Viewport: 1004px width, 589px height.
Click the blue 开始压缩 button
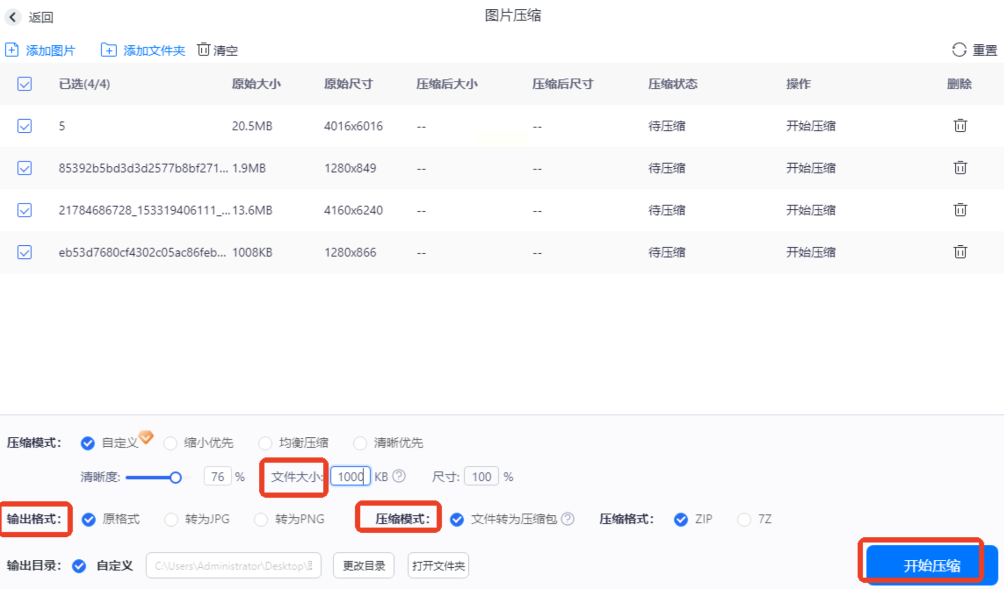coord(931,565)
